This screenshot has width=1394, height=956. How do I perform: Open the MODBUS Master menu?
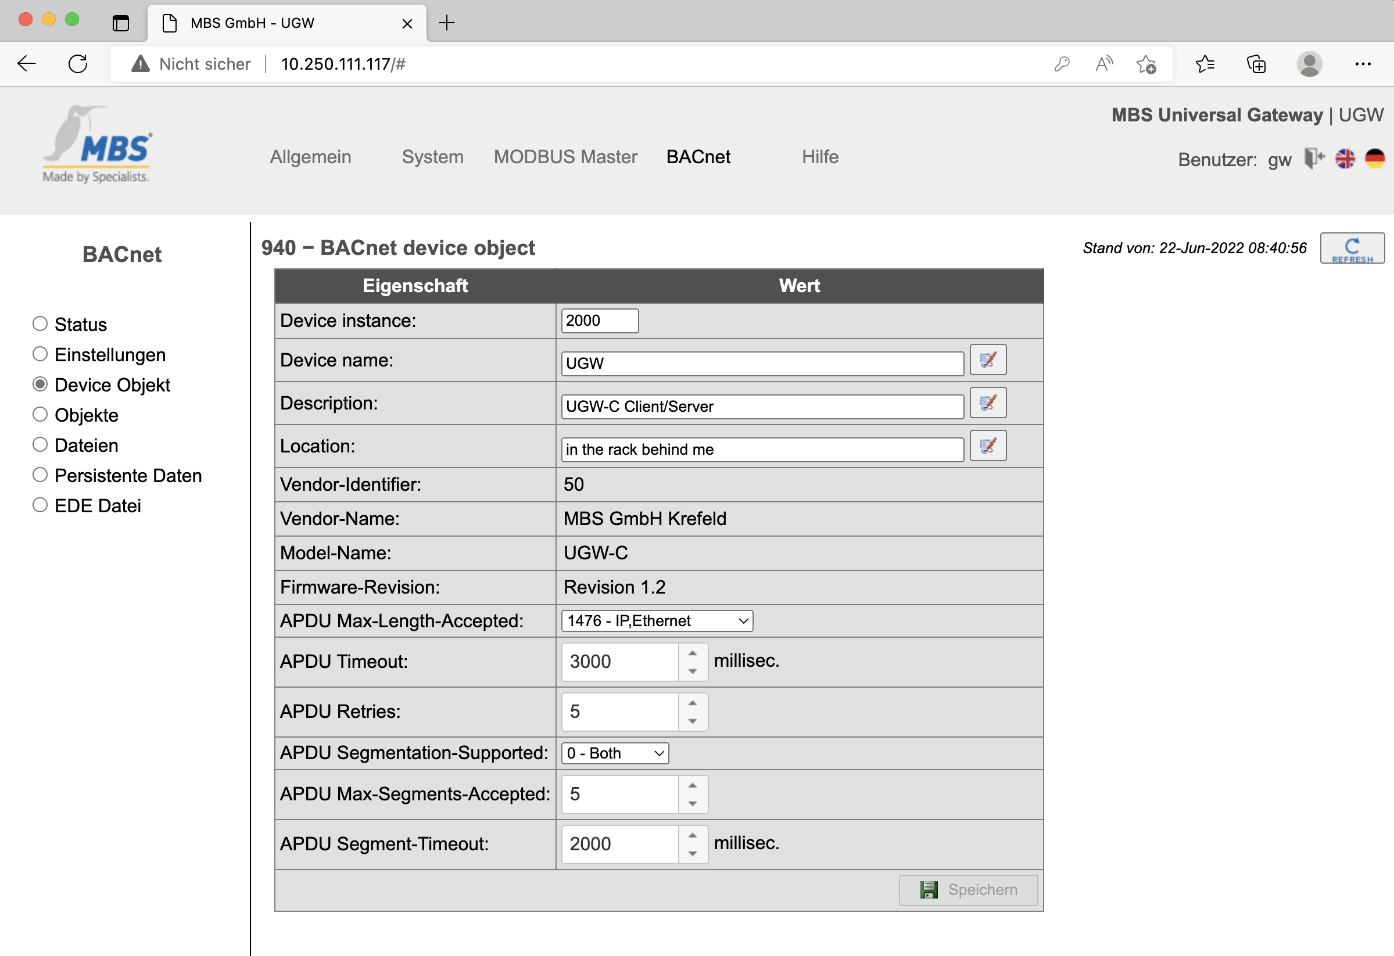pos(565,157)
